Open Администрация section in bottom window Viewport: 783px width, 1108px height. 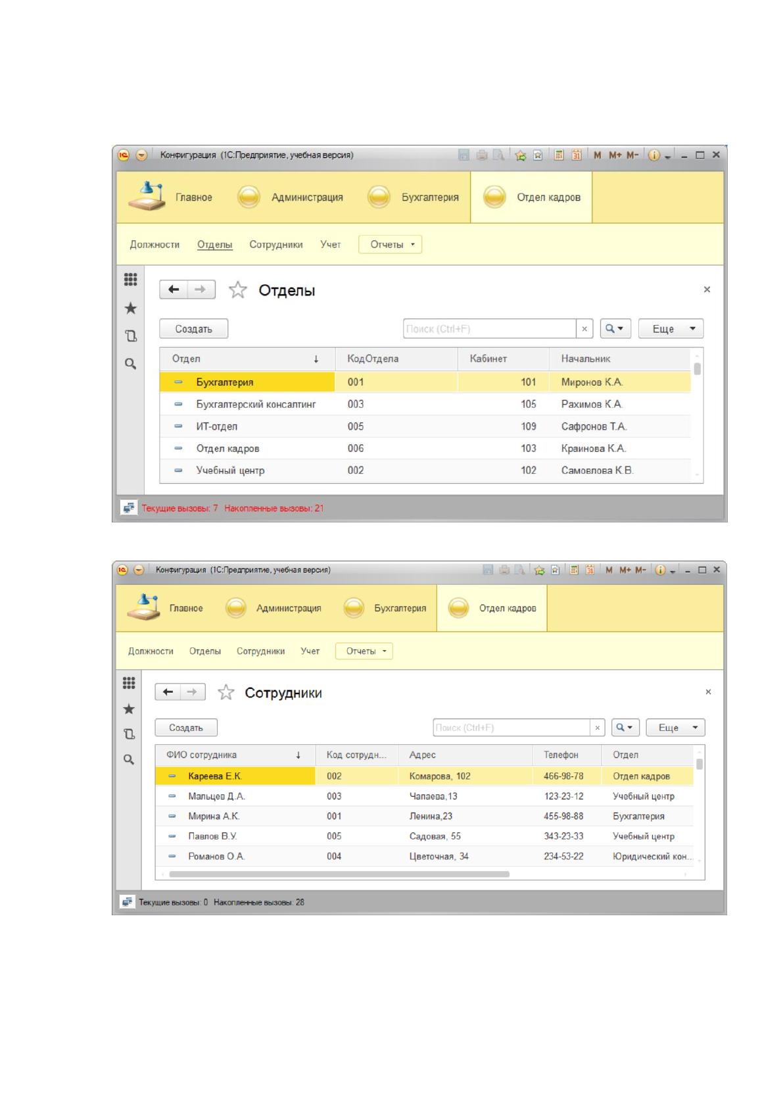(273, 609)
